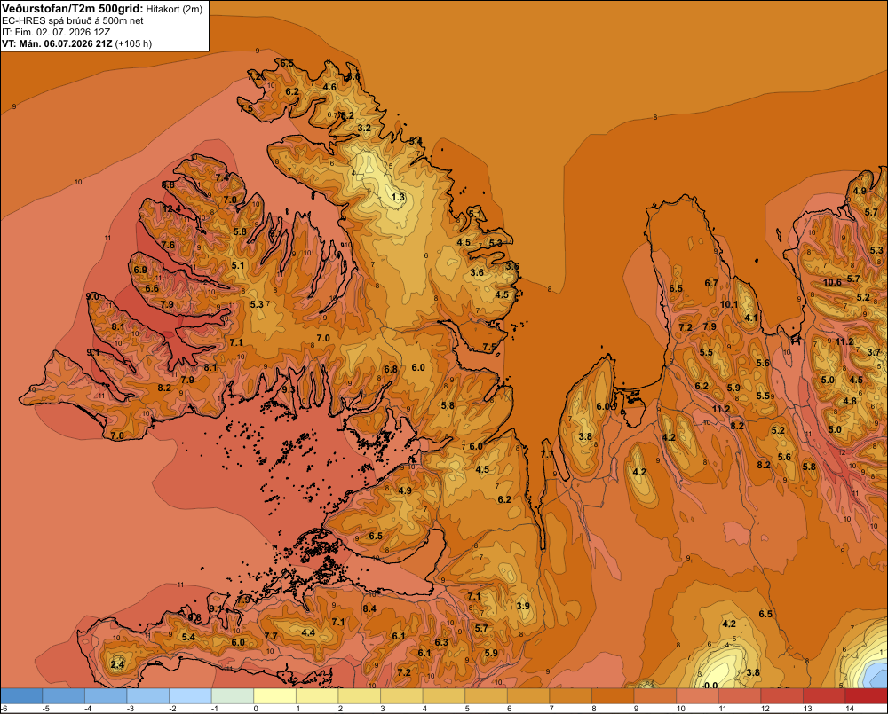Click the 6.5 label at the northern tip
This screenshot has height=714, width=888.
click(287, 63)
